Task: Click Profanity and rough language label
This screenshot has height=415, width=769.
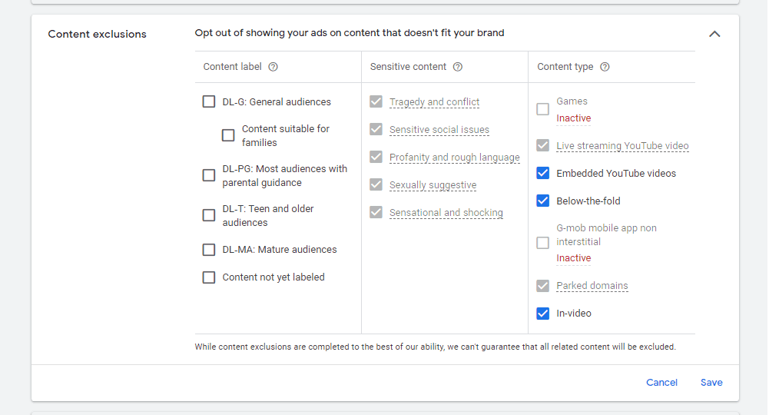Action: 454,158
